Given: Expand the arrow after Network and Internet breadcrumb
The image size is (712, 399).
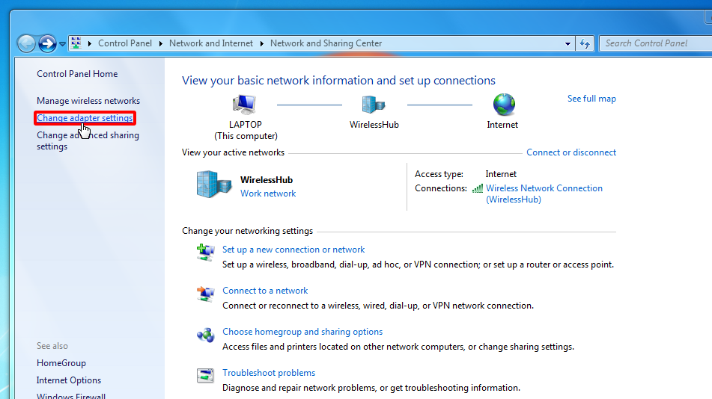Looking at the screenshot, I should pyautogui.click(x=262, y=43).
